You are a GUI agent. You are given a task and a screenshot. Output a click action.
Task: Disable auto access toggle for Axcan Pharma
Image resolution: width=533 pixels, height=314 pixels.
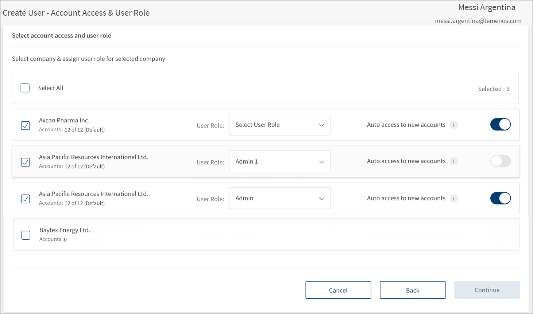[x=500, y=125]
